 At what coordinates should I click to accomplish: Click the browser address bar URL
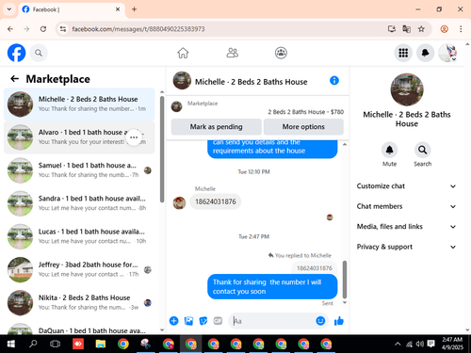click(x=138, y=29)
